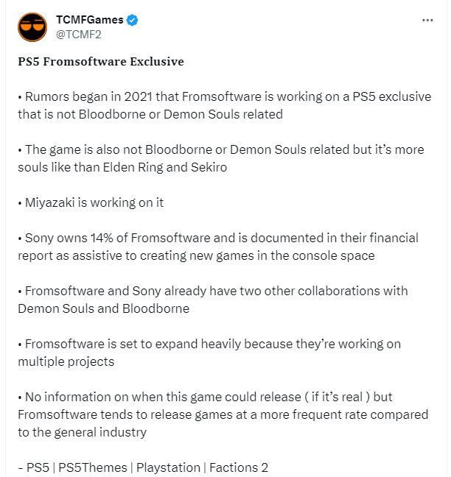Click the blue verified badge
The height and width of the screenshot is (477, 451).
[131, 21]
